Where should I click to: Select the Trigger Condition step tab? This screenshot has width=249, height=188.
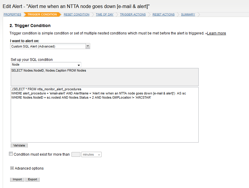[x=42, y=15]
